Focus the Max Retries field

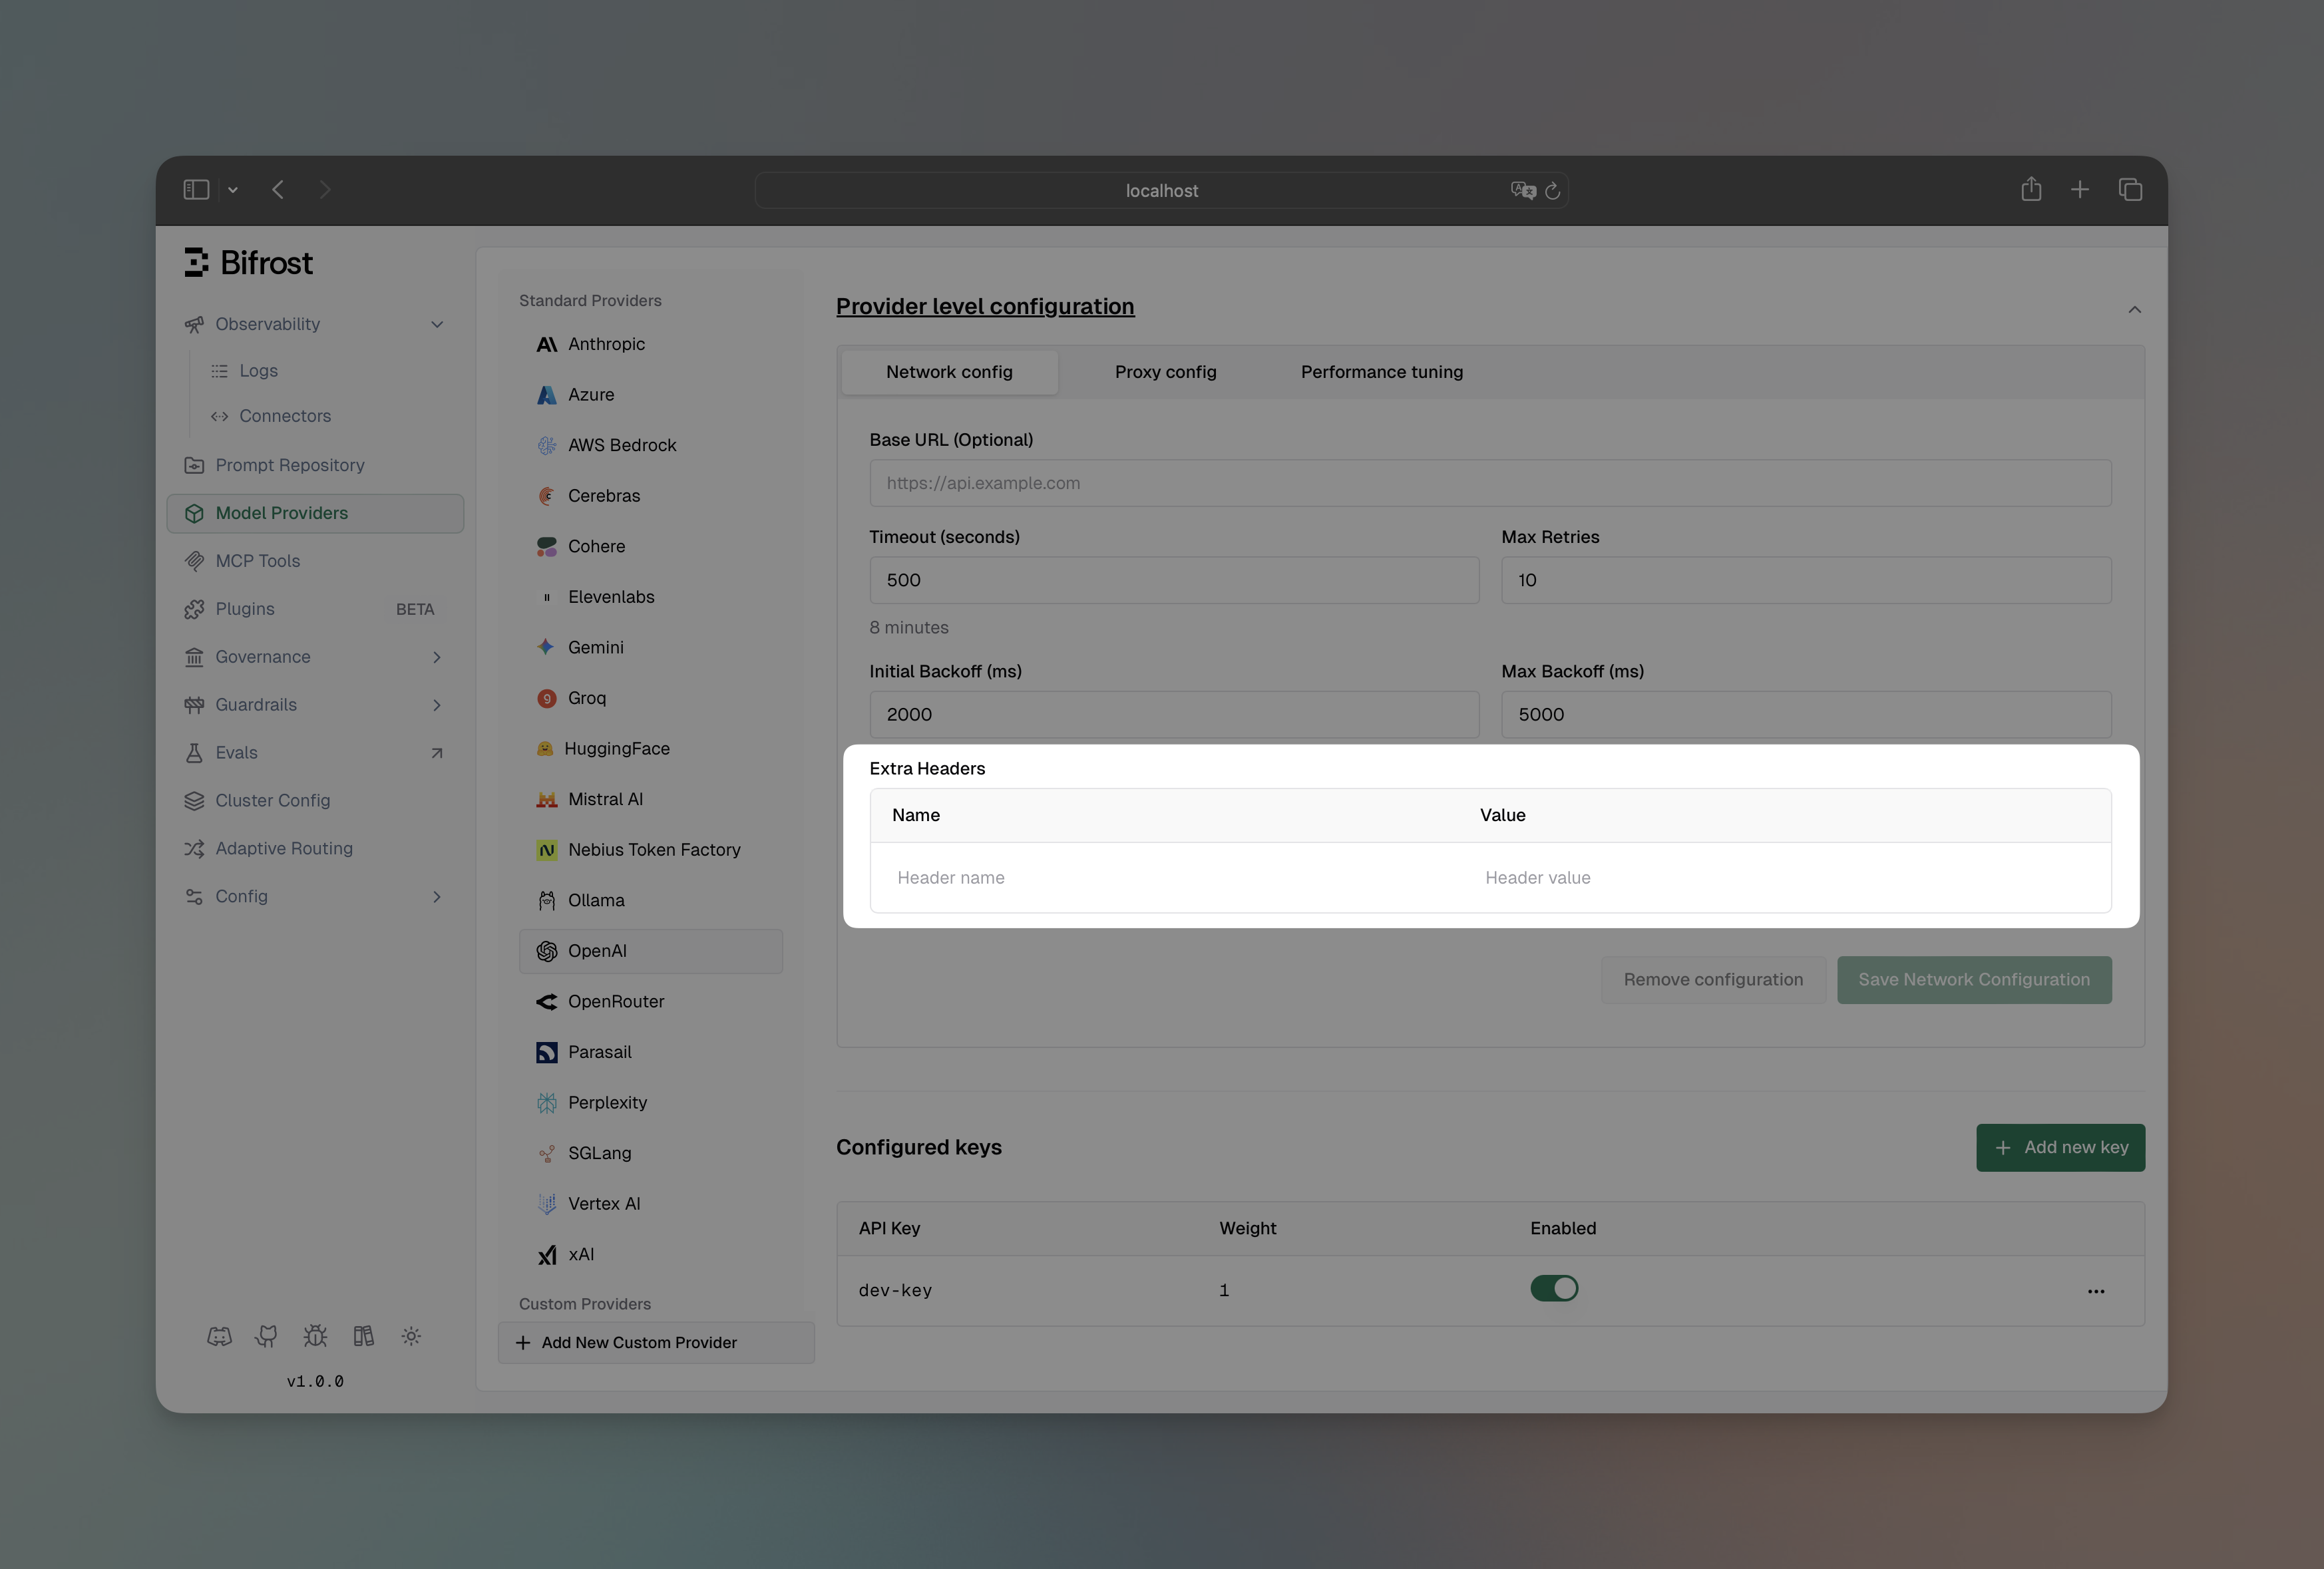click(1806, 580)
